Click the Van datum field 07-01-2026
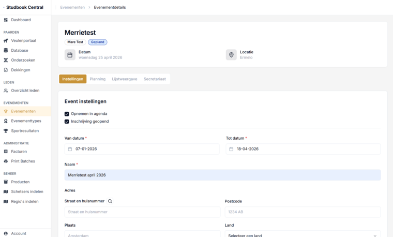The image size is (393, 237). 142,149
